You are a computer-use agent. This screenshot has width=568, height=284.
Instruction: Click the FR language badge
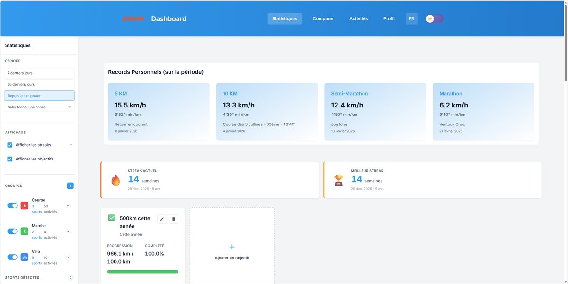[x=411, y=18]
